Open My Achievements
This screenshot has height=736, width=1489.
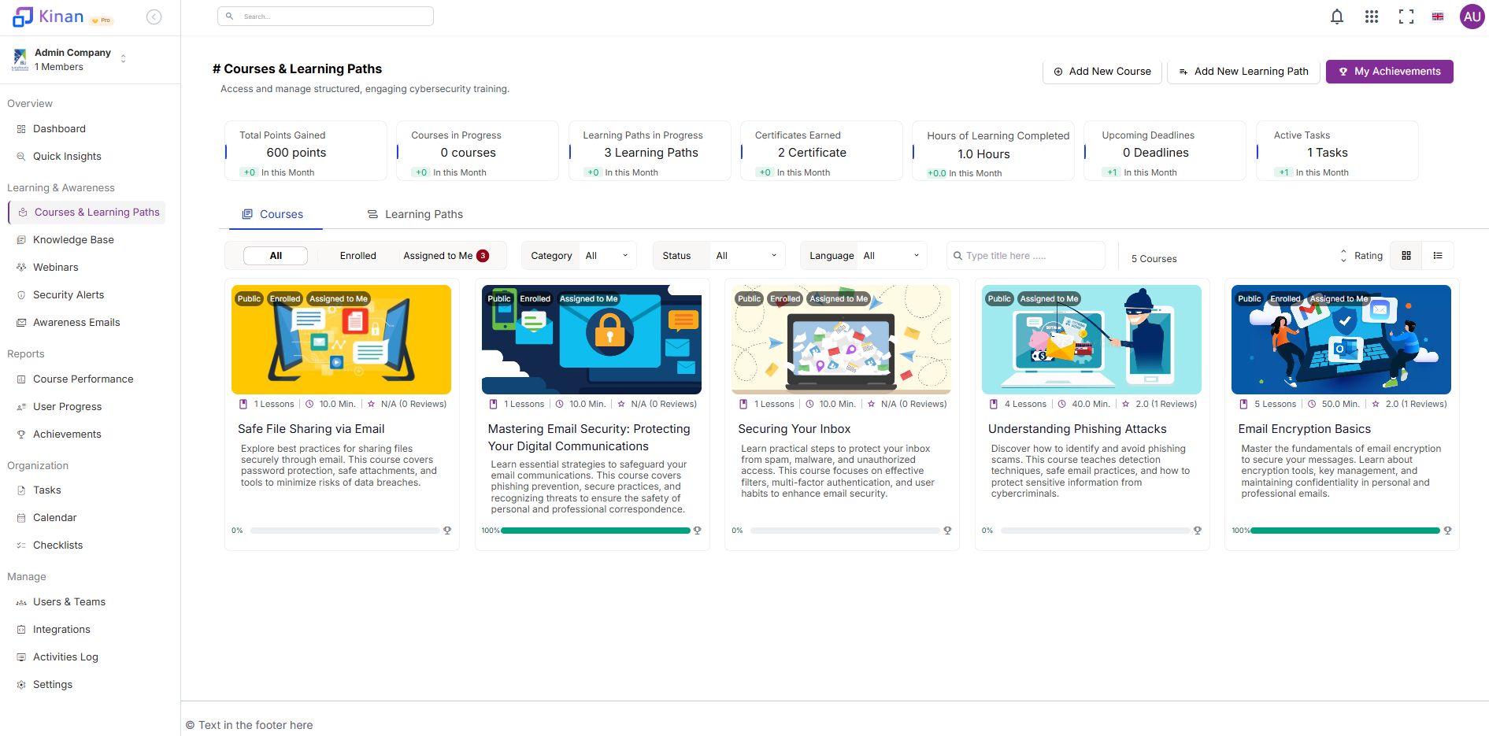[1389, 71]
